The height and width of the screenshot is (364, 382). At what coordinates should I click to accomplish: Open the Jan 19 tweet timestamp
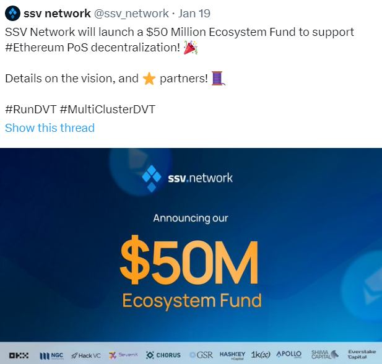tap(194, 14)
